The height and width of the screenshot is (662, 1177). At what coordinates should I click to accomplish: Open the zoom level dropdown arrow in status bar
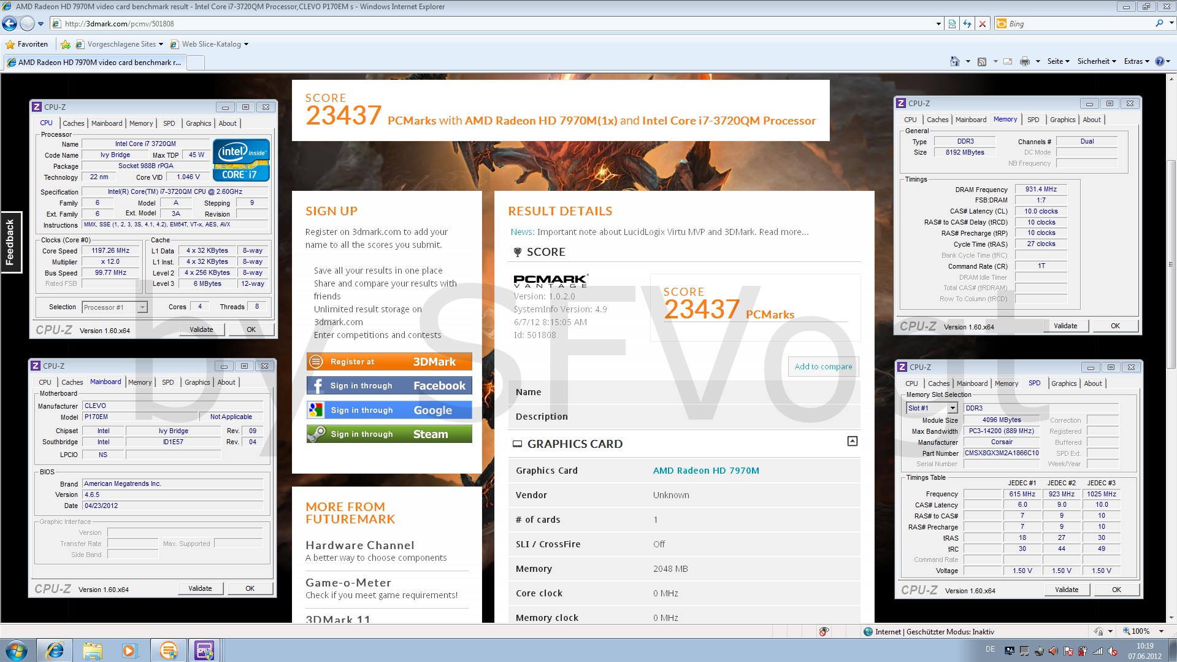pyautogui.click(x=1161, y=631)
